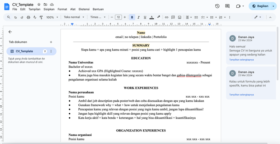Open the Format menu
Screen dimensions: 280x144
coord(62,9)
